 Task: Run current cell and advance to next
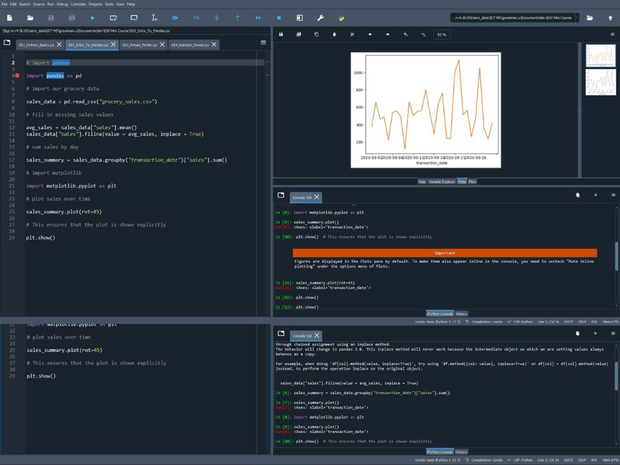(x=134, y=18)
